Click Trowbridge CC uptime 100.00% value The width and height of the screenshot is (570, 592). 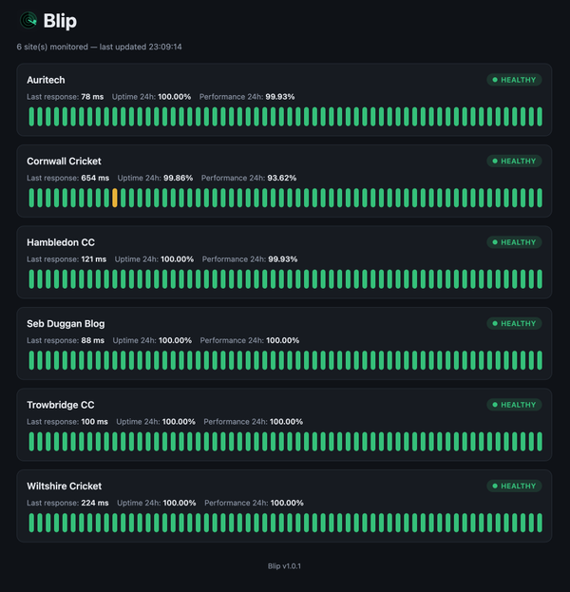click(179, 421)
